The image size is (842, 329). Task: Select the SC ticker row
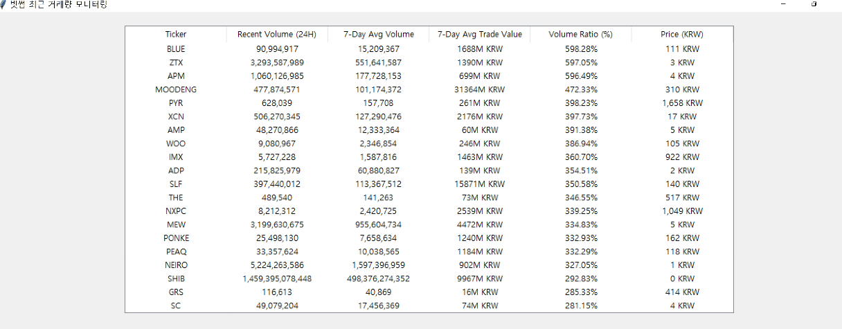(x=429, y=305)
